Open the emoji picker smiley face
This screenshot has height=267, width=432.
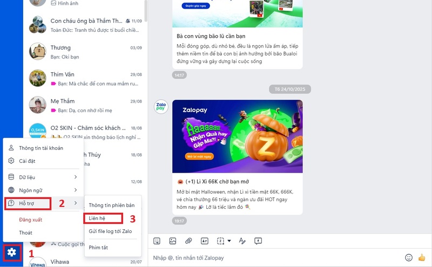point(409,258)
